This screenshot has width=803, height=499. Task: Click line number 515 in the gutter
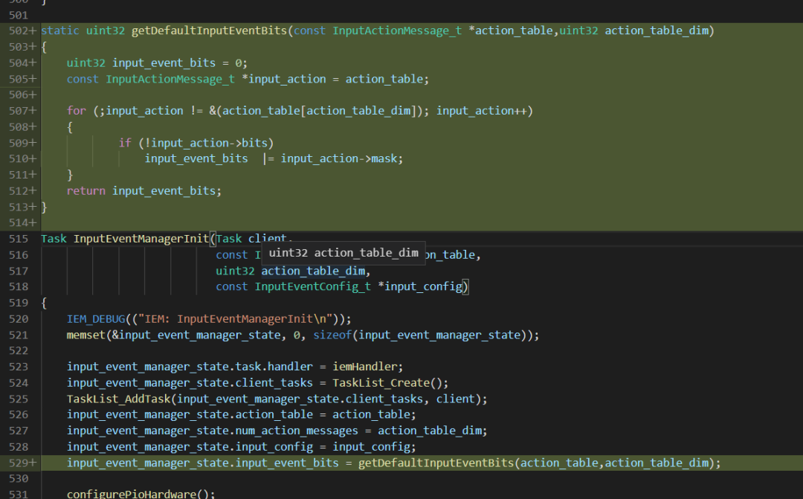[19, 239]
